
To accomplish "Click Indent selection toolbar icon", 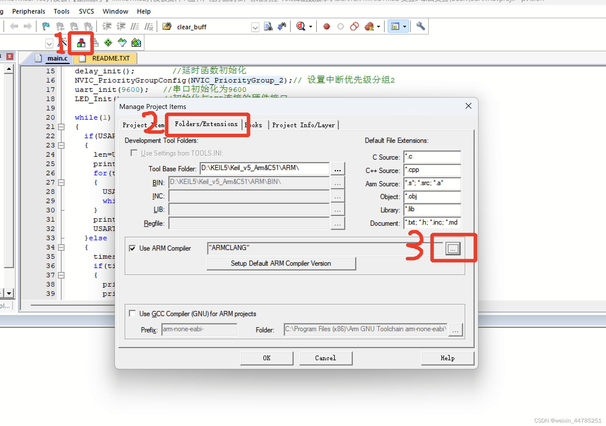I will [107, 27].
